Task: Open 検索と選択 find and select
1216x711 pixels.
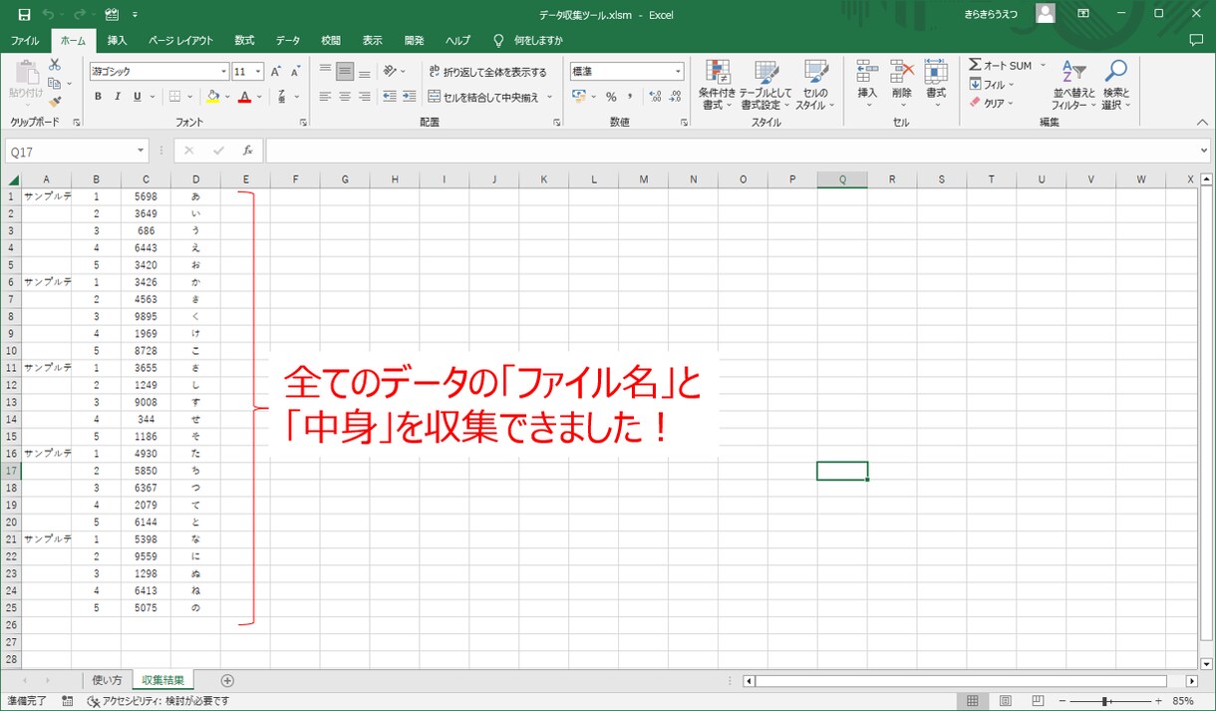Action: (x=1115, y=85)
